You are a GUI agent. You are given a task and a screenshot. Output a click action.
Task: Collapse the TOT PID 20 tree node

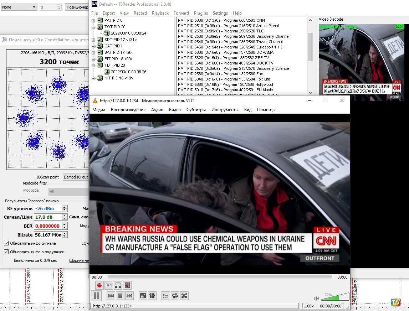93,27
